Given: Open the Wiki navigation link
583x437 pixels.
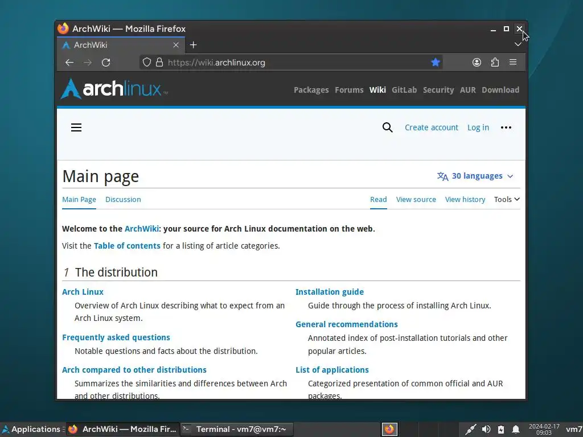Looking at the screenshot, I should click(377, 90).
